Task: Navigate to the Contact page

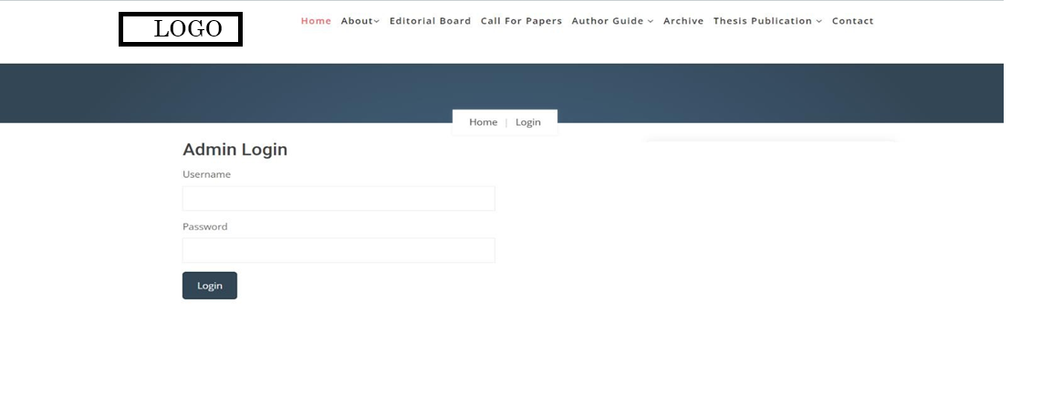Action: (852, 21)
